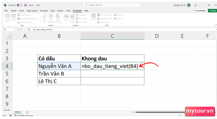Collapse the ribbon with the chevron
The width and height of the screenshot is (217, 119).
(x=216, y=25)
